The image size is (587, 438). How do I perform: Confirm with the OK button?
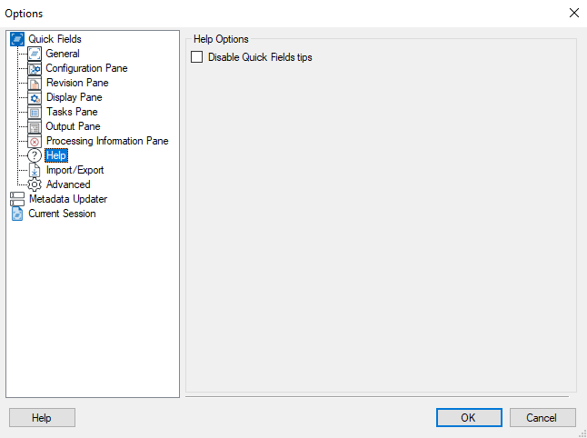tap(469, 417)
